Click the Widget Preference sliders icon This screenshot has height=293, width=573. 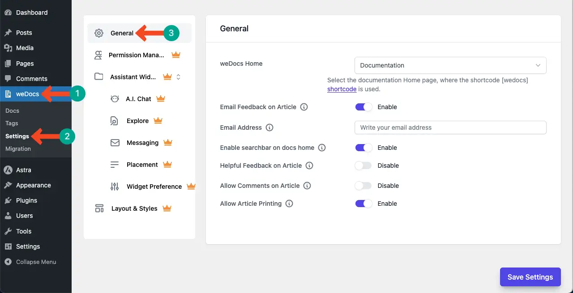115,187
